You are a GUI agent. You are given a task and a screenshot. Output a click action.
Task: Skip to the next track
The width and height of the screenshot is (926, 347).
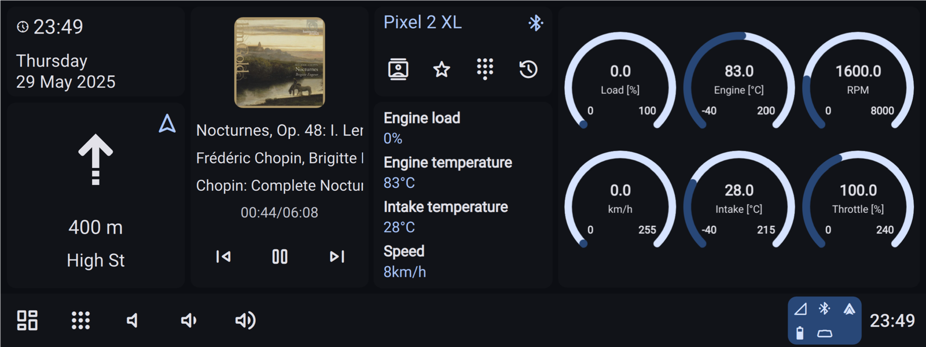click(337, 257)
